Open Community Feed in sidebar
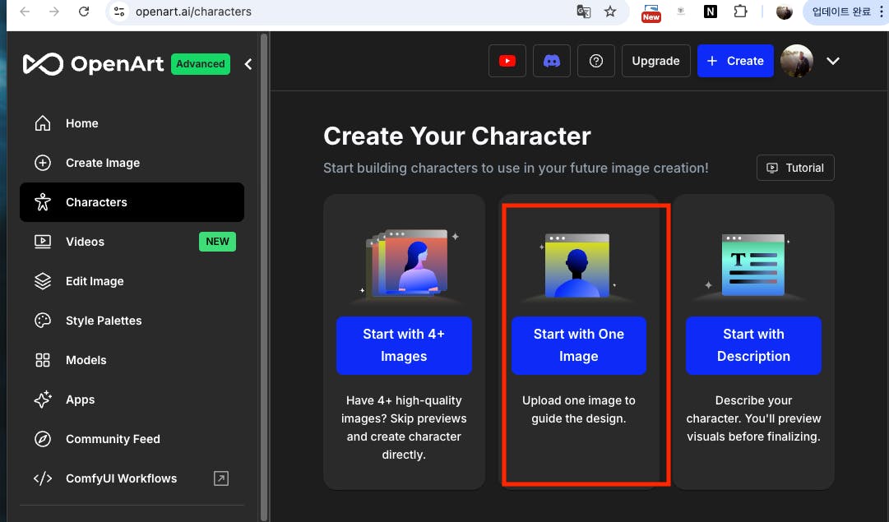889x522 pixels. pos(132,439)
